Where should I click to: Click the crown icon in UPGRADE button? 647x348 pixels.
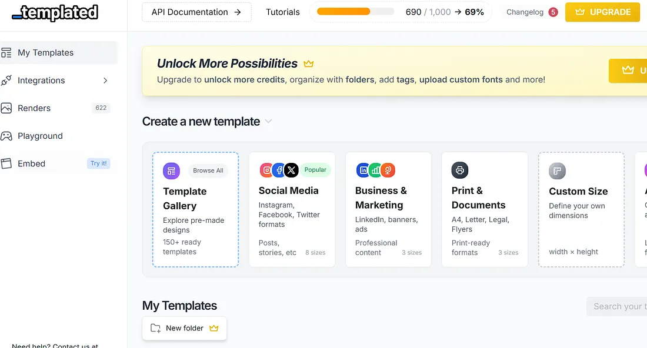coord(580,12)
